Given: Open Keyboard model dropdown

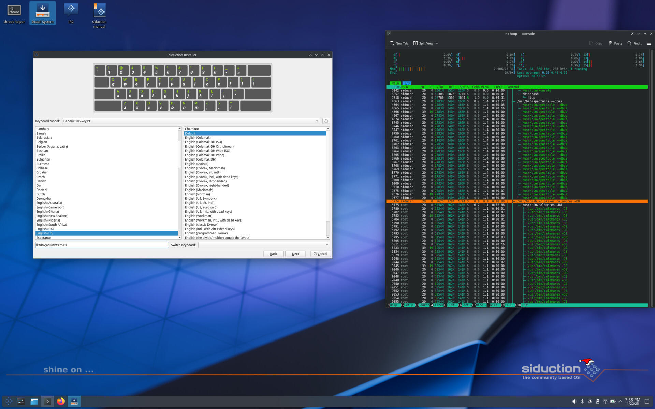Looking at the screenshot, I should (191, 121).
